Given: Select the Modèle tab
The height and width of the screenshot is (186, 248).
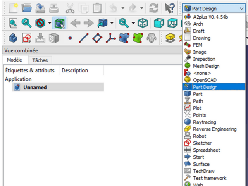Looking at the screenshot, I should [14, 60].
